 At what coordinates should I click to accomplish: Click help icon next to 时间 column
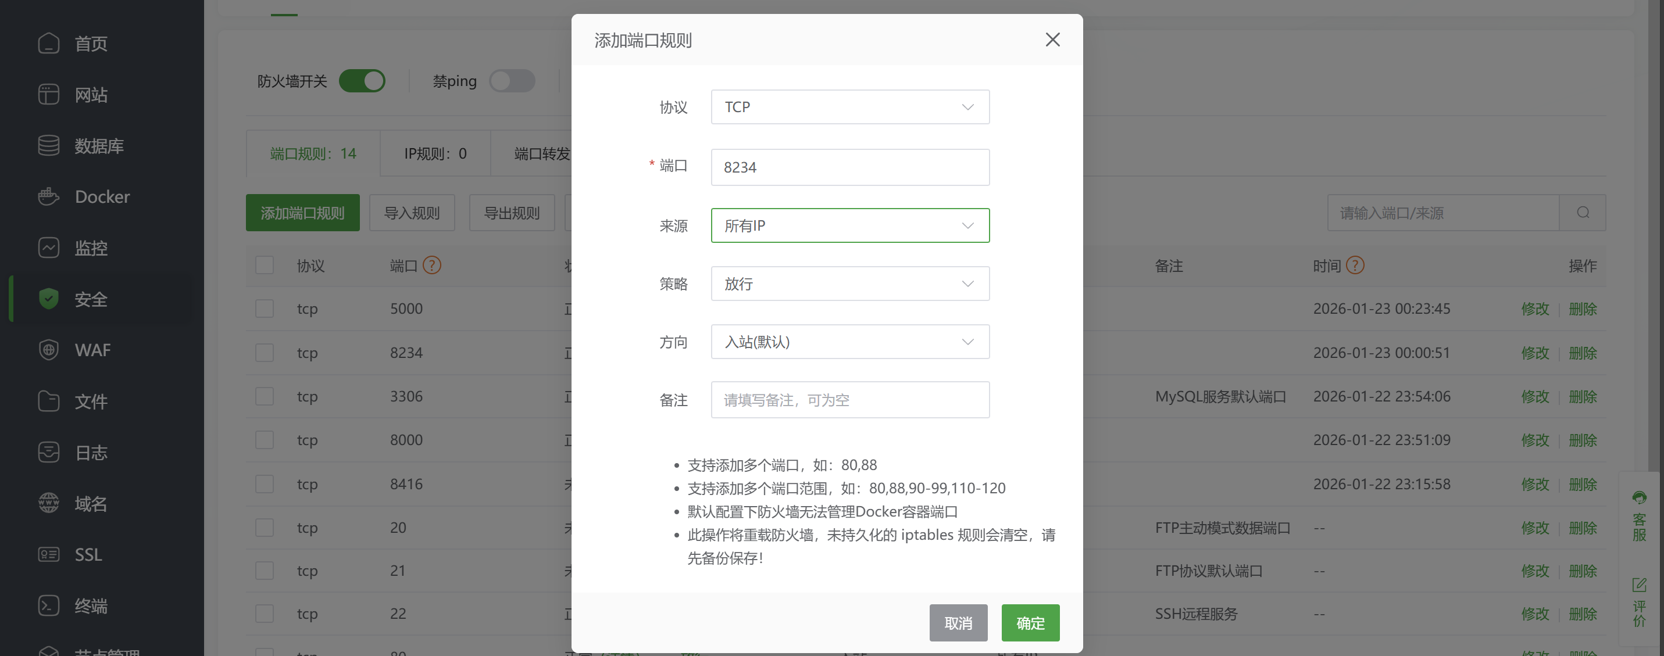[x=1355, y=266]
